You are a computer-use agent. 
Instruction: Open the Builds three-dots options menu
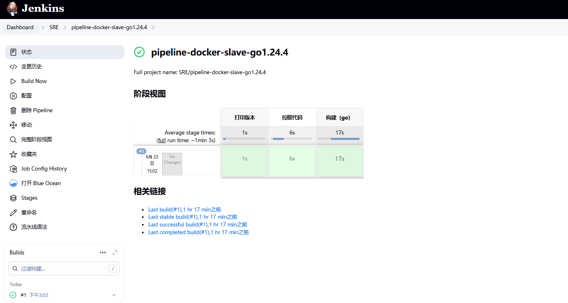(x=103, y=252)
